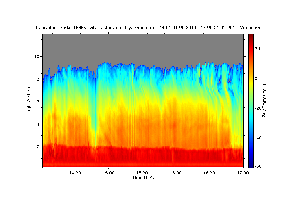The image size is (301, 201).
Task: Click the height tick label '6'
Action: [x=39, y=102]
